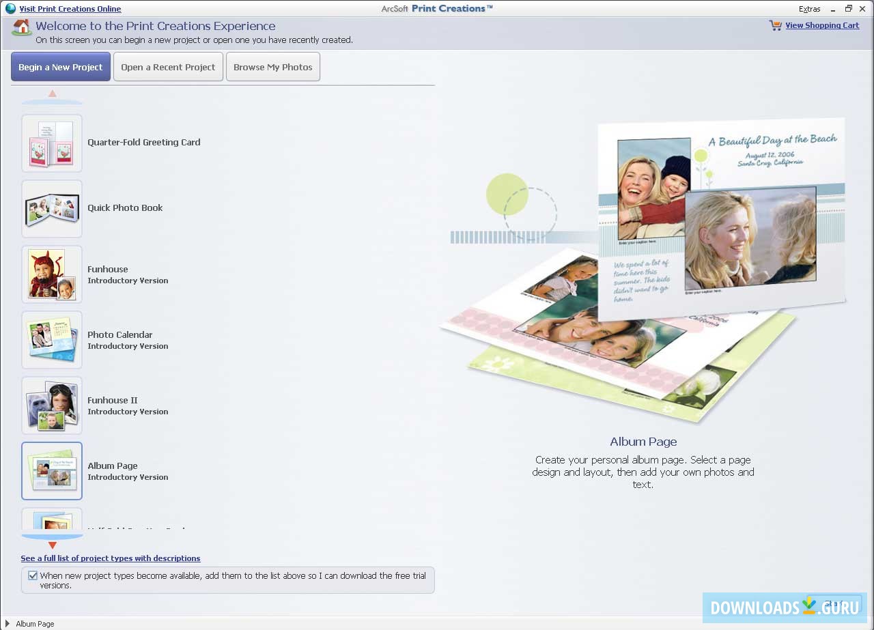Click the pink up arrow above the project list
874x630 pixels.
[53, 94]
